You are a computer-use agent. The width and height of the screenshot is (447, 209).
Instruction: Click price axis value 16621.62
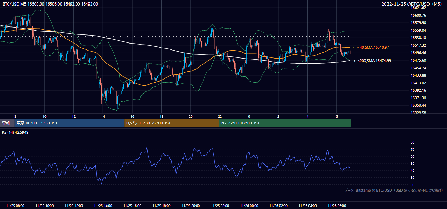pos(418,8)
